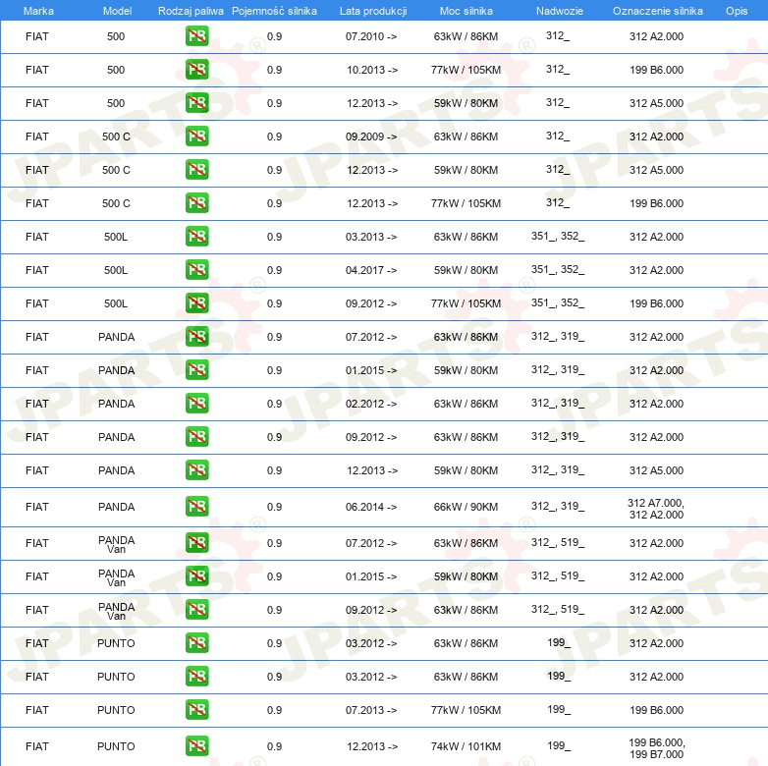Click the power cell 66kW / 90KM
768x766 pixels.
(x=466, y=507)
